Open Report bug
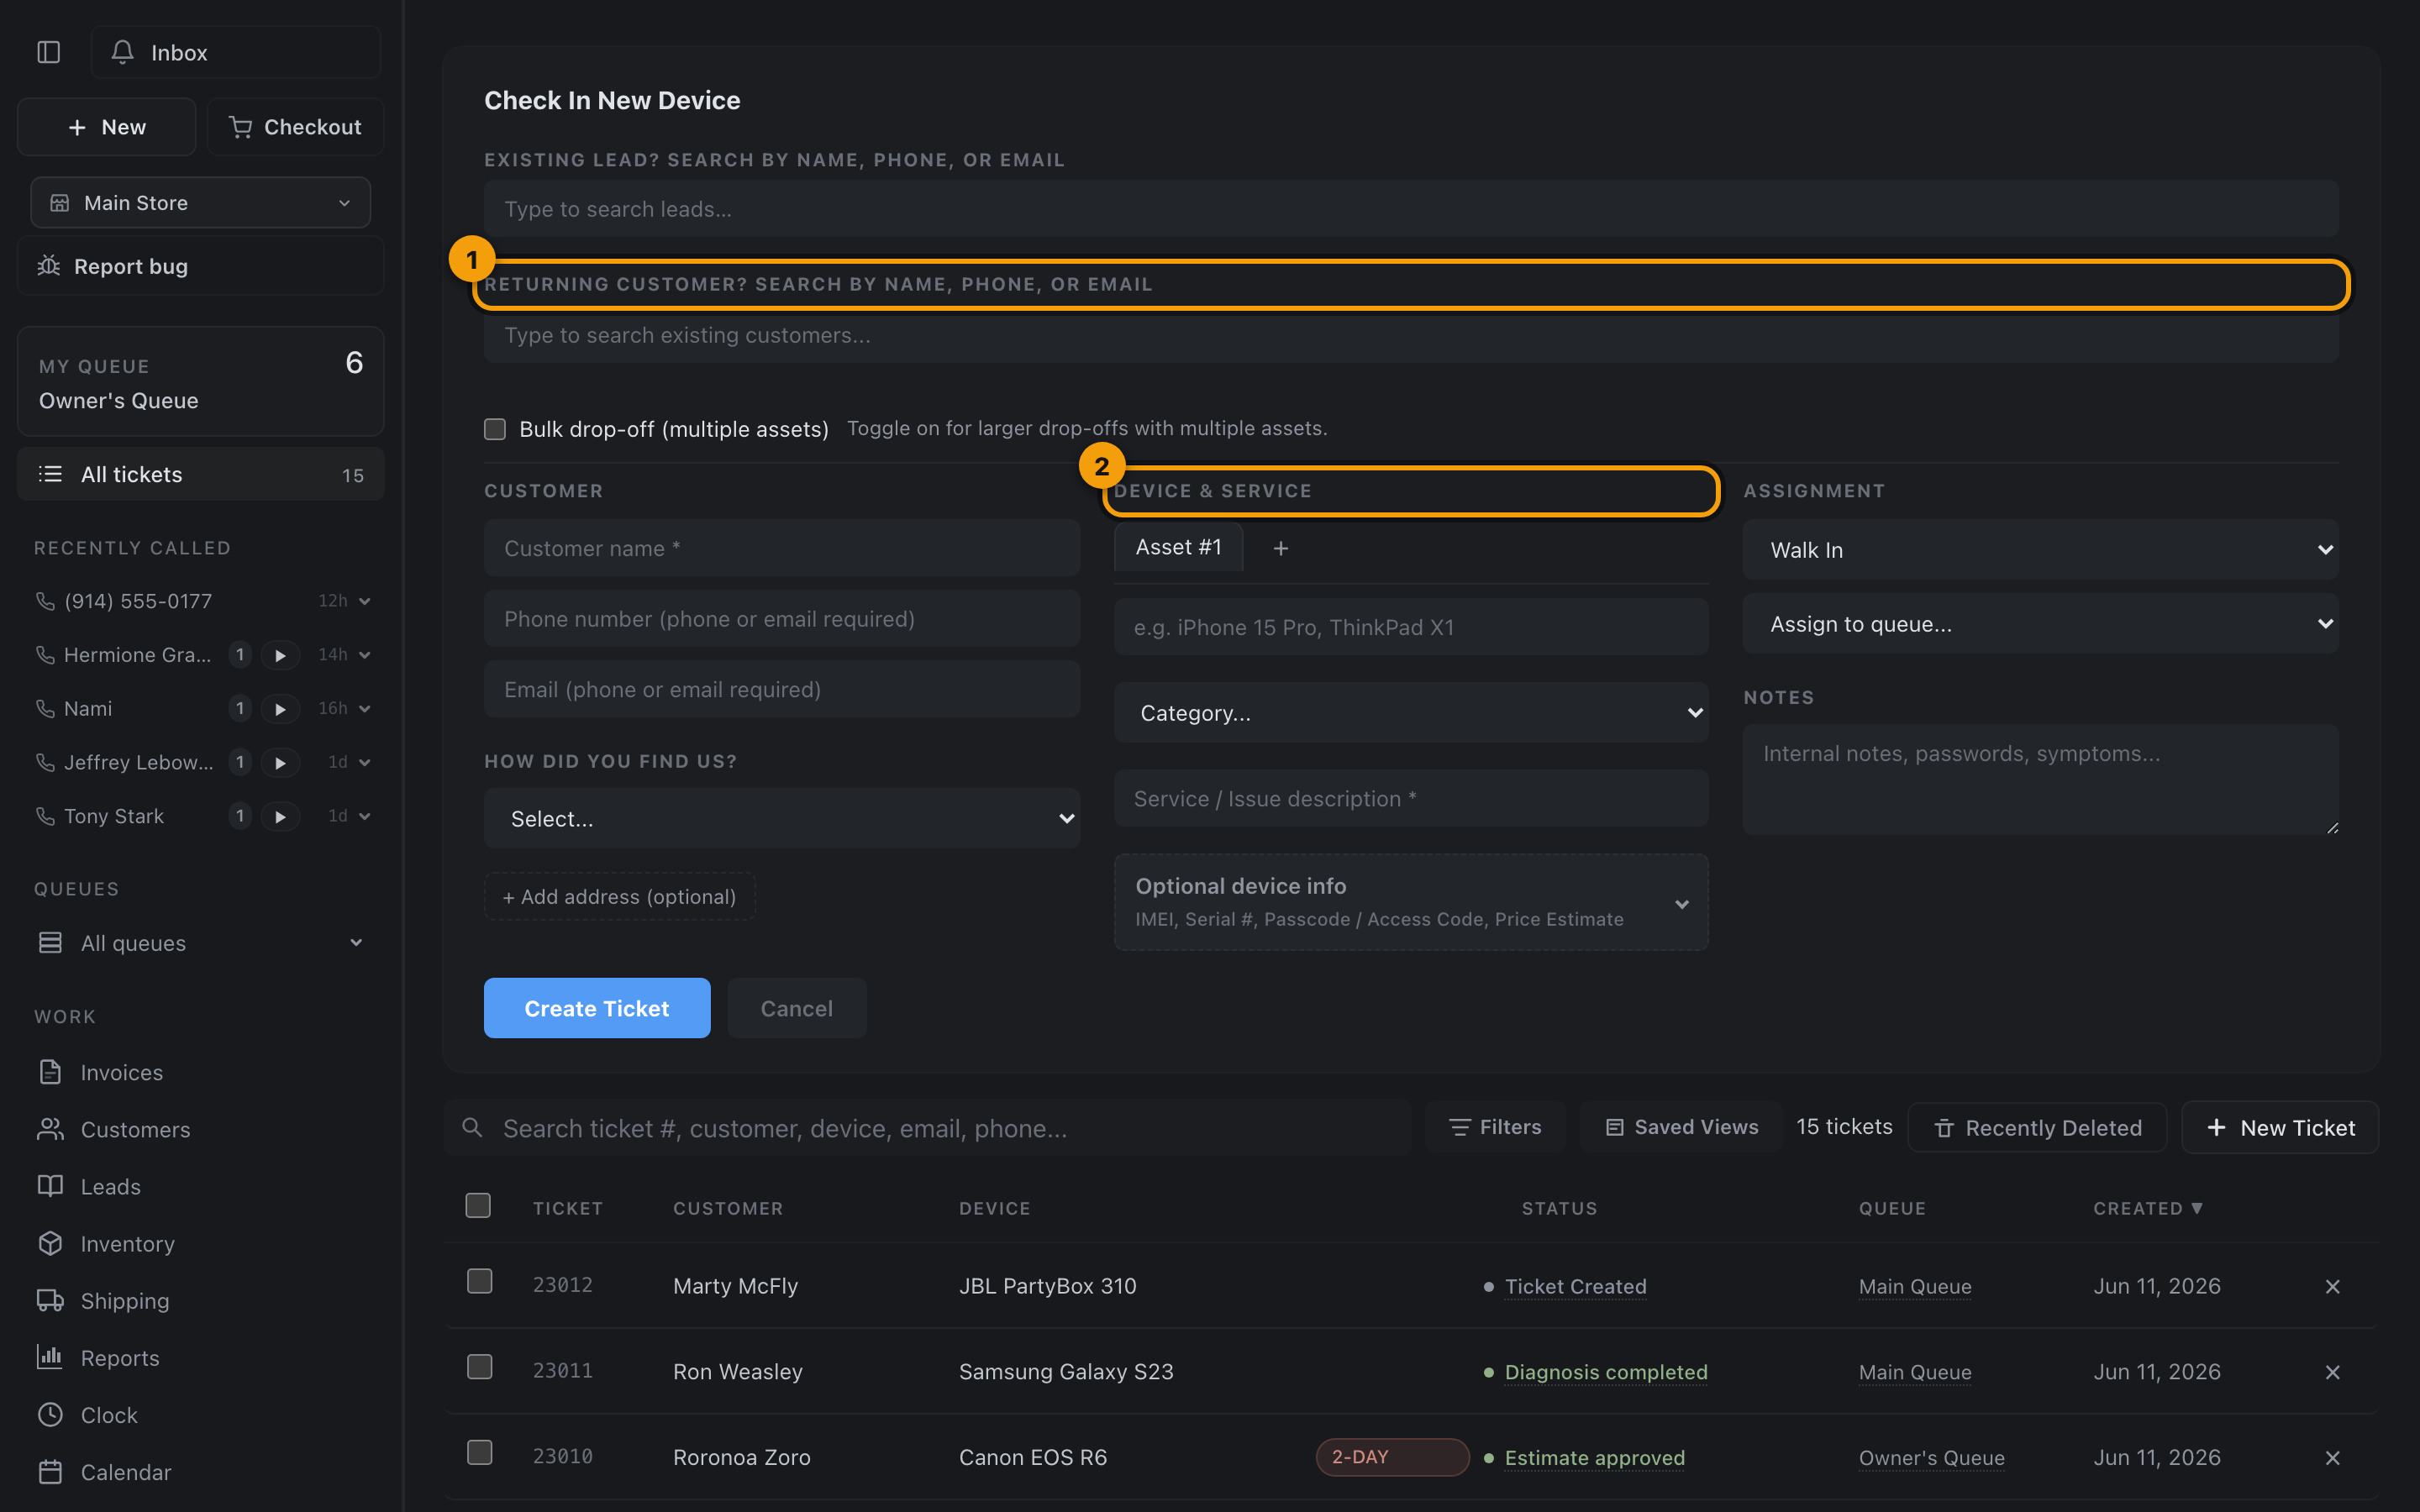This screenshot has width=2420, height=1512. [201, 266]
